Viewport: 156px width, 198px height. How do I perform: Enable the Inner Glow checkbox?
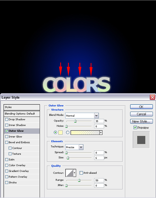coord(6,136)
